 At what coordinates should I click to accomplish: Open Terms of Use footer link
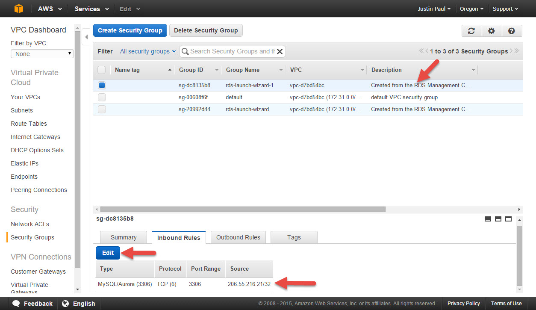(x=507, y=304)
